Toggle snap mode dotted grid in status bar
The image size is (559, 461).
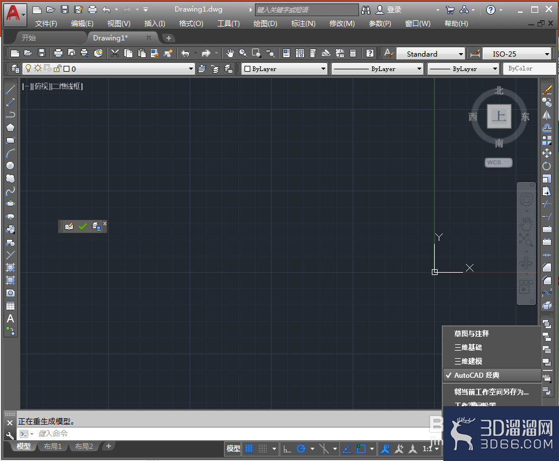(263, 448)
